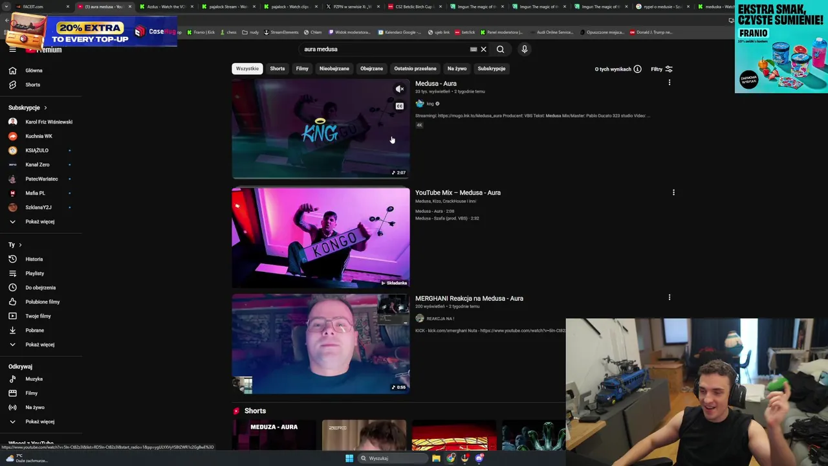Open Playlisty in the sidebar

click(35, 273)
